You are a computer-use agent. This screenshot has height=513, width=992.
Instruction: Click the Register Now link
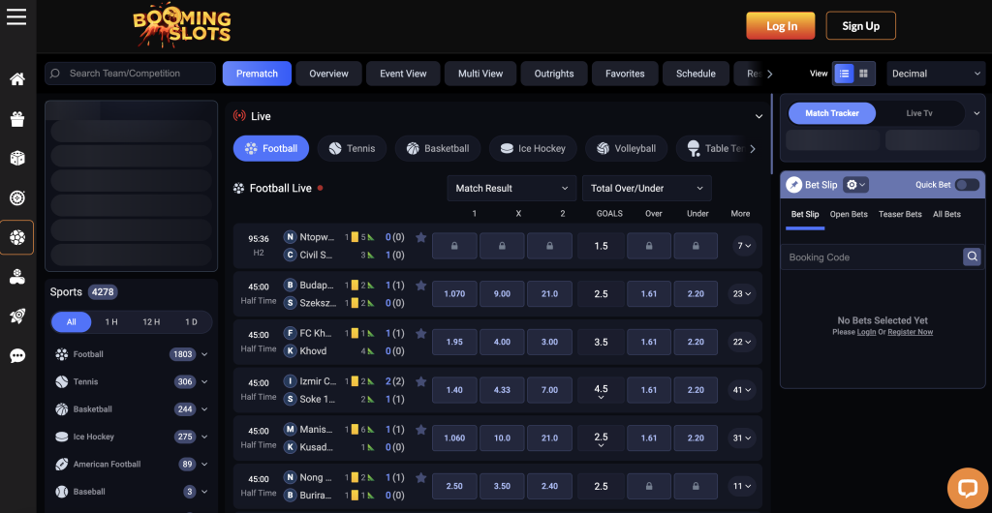click(910, 332)
